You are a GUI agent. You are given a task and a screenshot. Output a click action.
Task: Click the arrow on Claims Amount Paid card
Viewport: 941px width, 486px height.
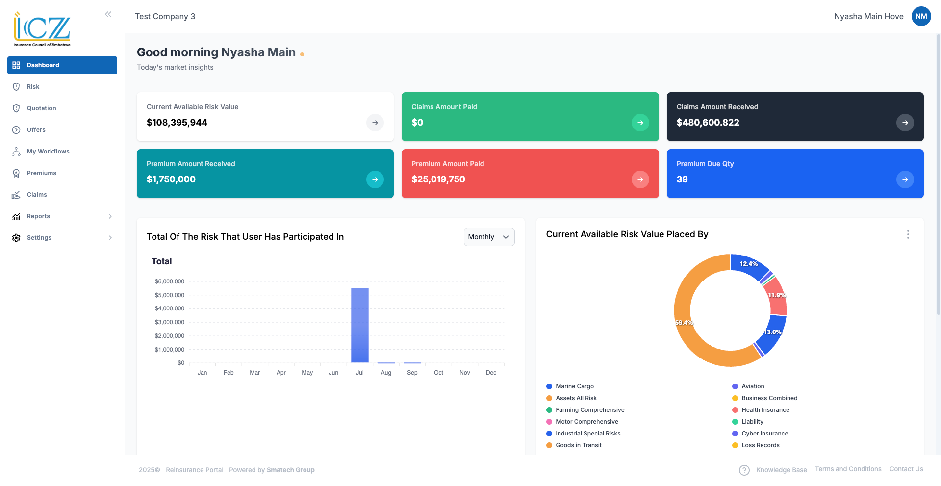tap(640, 123)
